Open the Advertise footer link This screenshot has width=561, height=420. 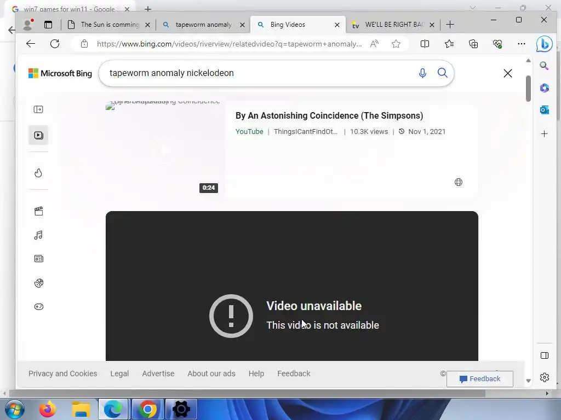pos(158,374)
